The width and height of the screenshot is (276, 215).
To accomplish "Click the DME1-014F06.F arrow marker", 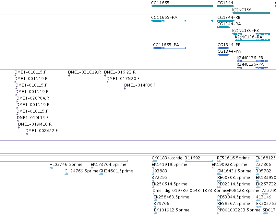I will [x=125, y=88].
